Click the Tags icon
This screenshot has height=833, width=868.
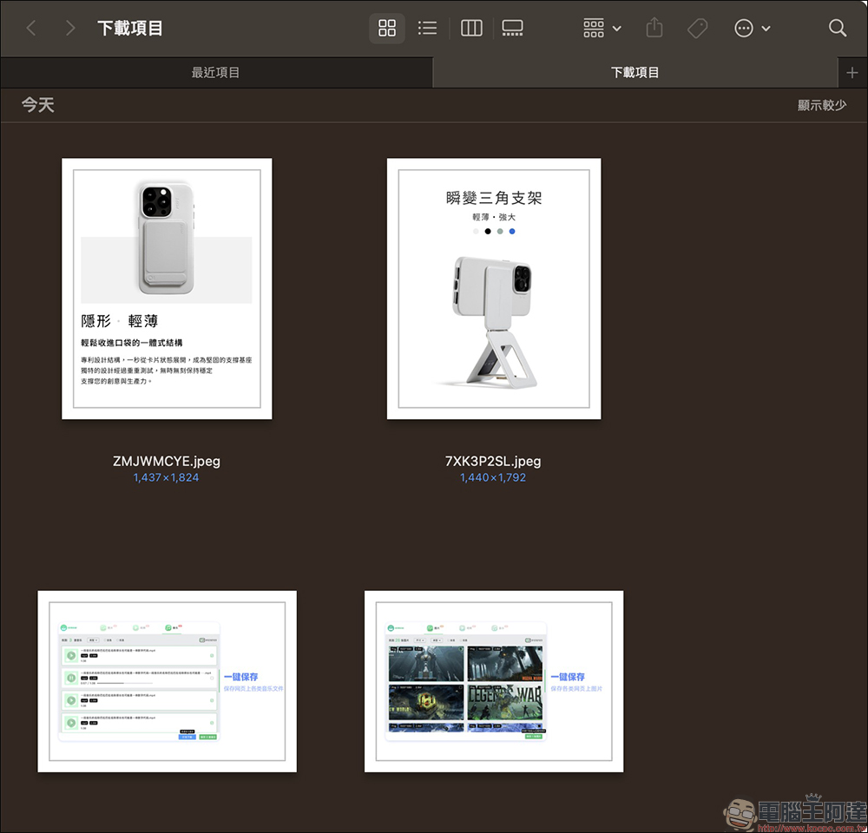pyautogui.click(x=698, y=28)
